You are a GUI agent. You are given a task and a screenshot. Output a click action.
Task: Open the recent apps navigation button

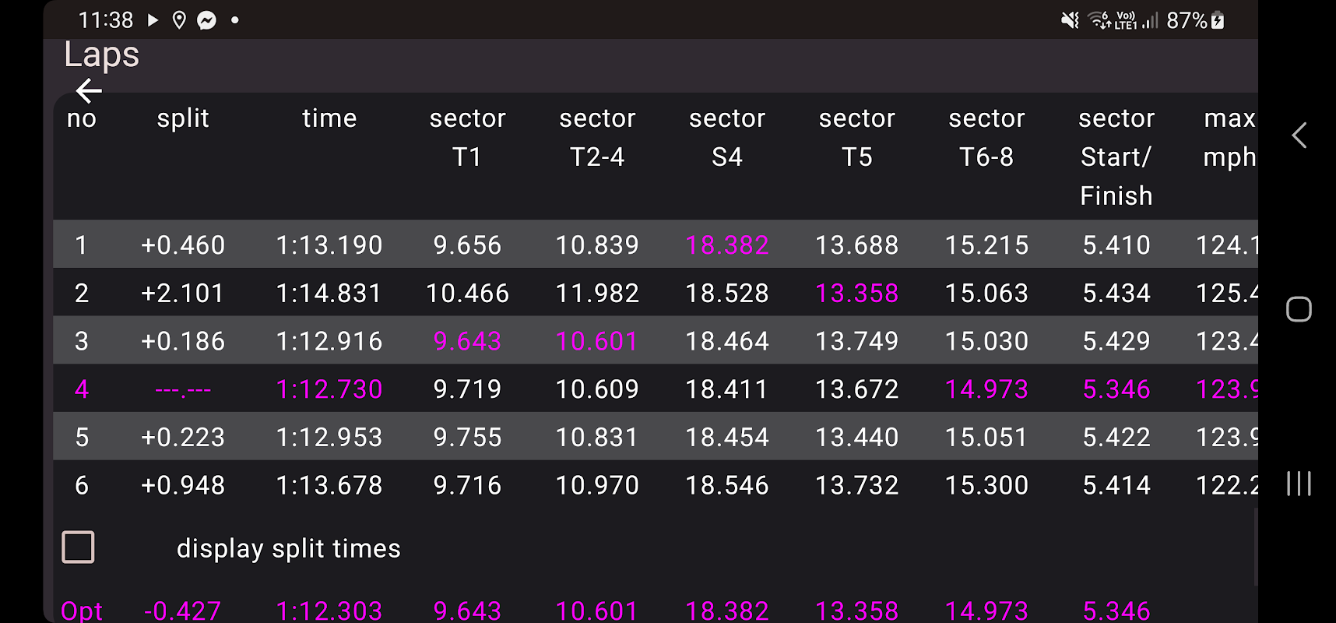tap(1299, 484)
